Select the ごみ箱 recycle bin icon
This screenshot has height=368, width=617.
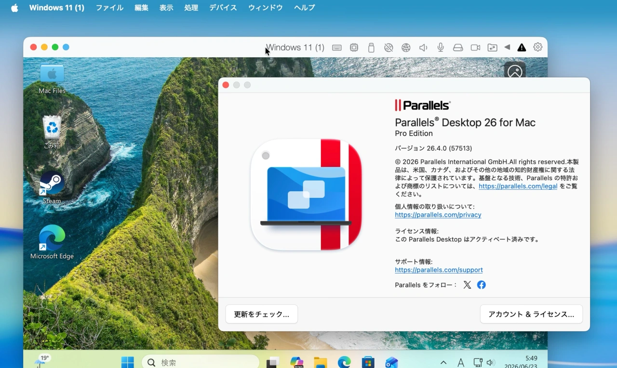(x=52, y=132)
